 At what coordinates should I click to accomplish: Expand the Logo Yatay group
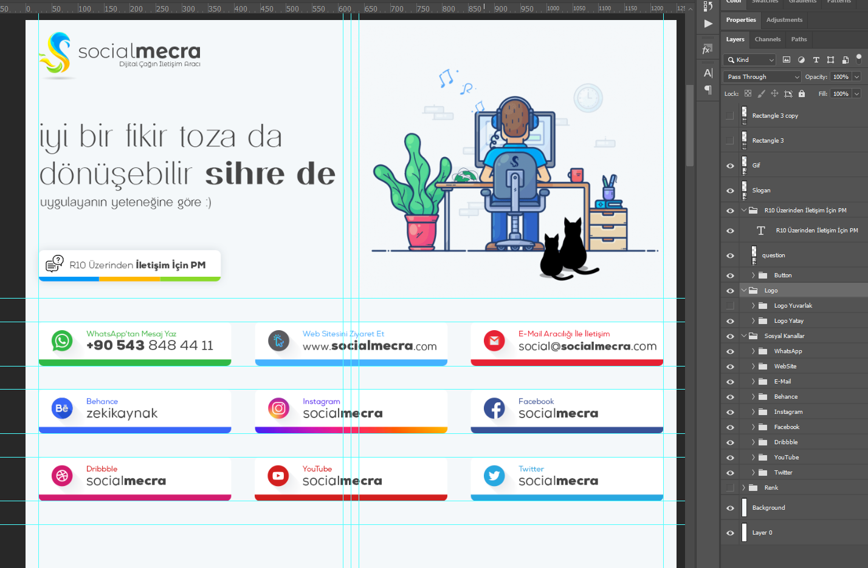pos(753,321)
